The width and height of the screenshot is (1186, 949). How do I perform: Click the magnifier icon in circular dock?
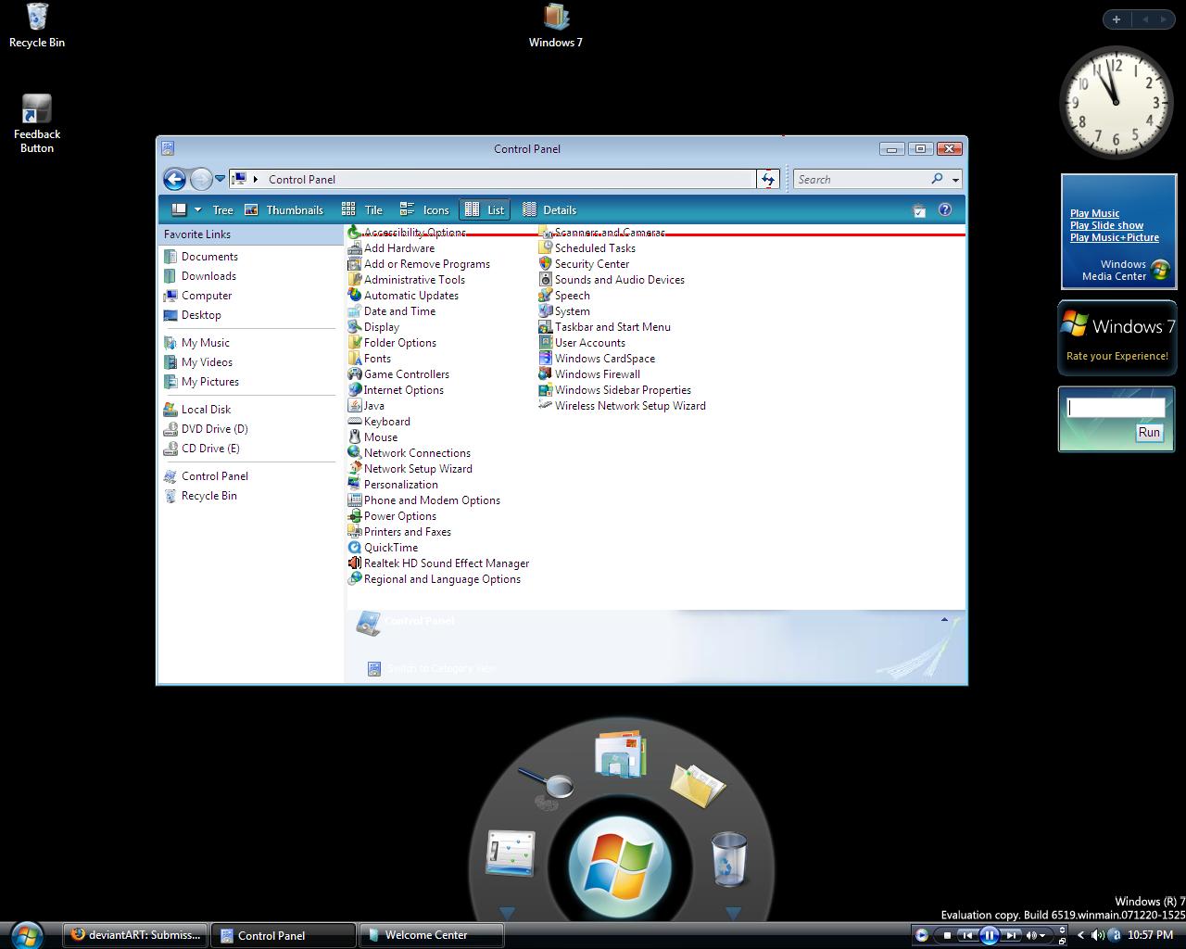tap(547, 787)
